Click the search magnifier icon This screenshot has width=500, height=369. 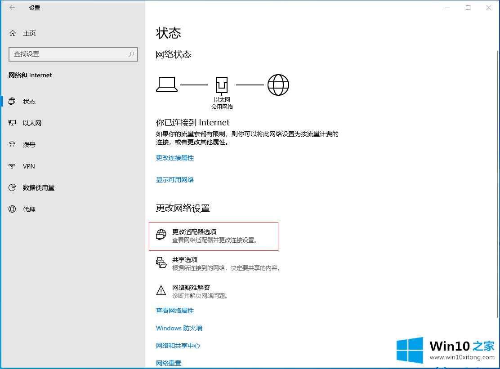131,54
